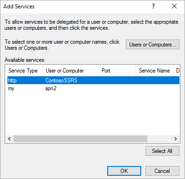Click the scroll left arrow
Image resolution: width=185 pixels, height=179 pixels.
9,139
